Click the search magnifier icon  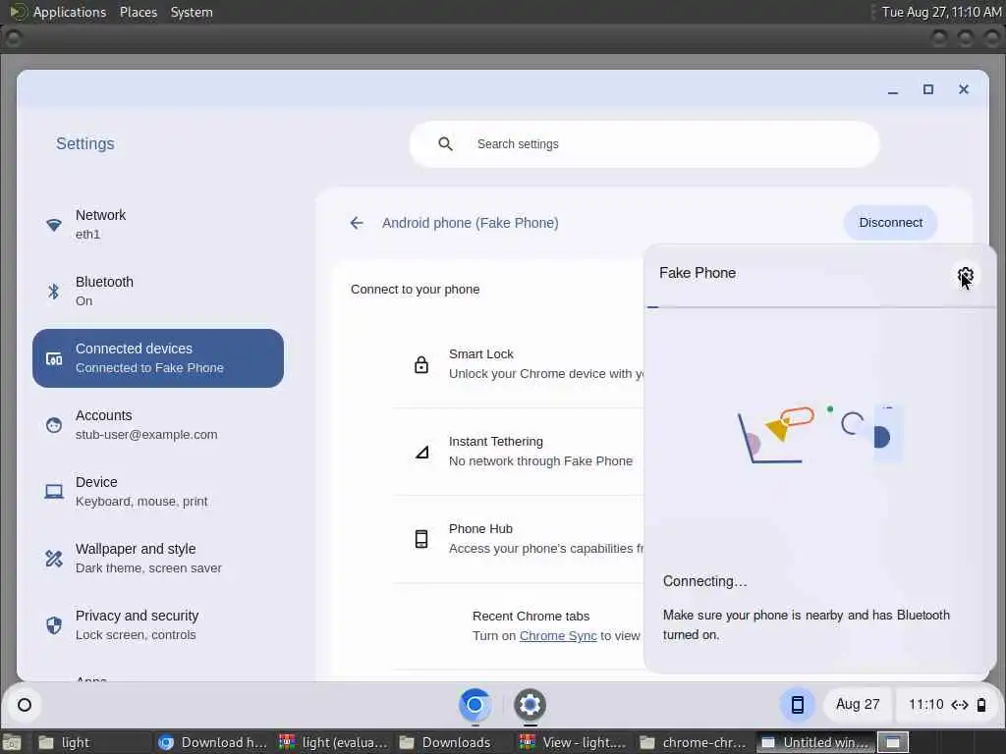445,144
